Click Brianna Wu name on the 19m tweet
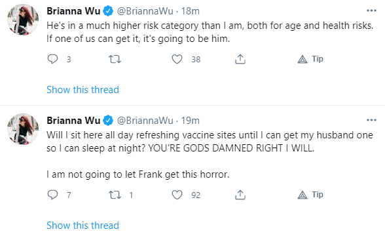This screenshot has width=385, height=238. pyautogui.click(x=73, y=121)
